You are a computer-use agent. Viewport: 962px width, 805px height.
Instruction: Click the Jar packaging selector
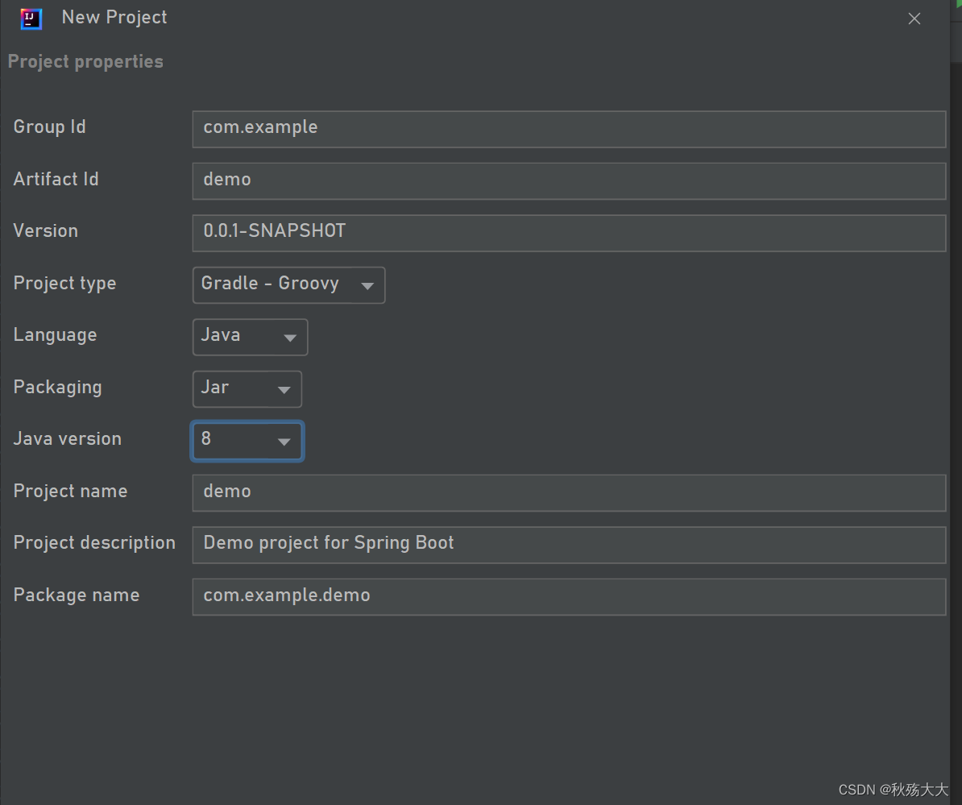tap(234, 388)
